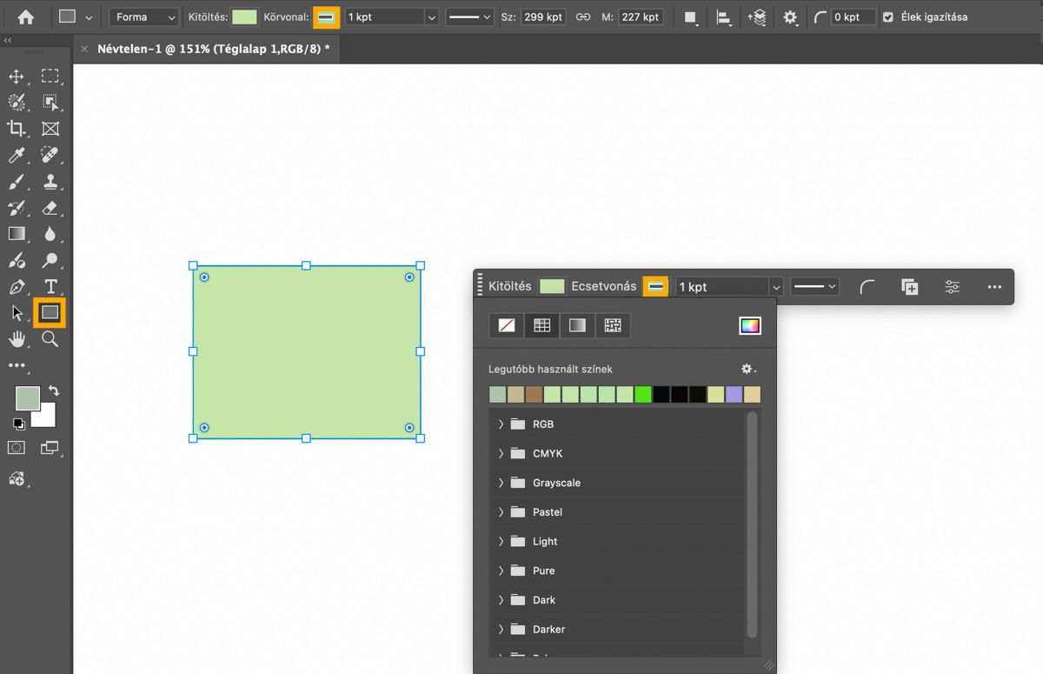Choose the solid color fill type

(542, 325)
